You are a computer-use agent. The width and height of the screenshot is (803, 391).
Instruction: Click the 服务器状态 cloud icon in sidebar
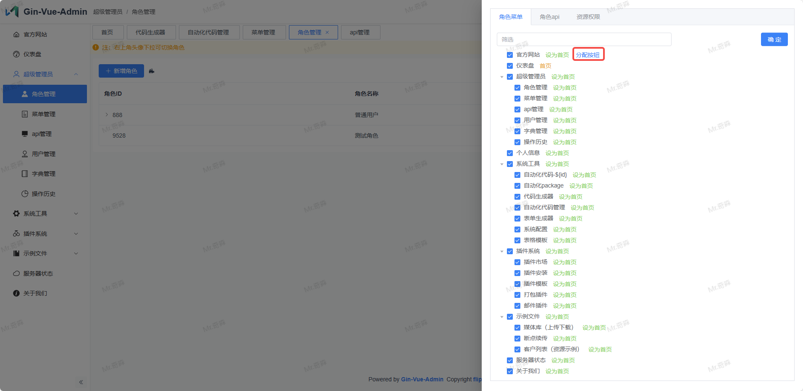(16, 274)
